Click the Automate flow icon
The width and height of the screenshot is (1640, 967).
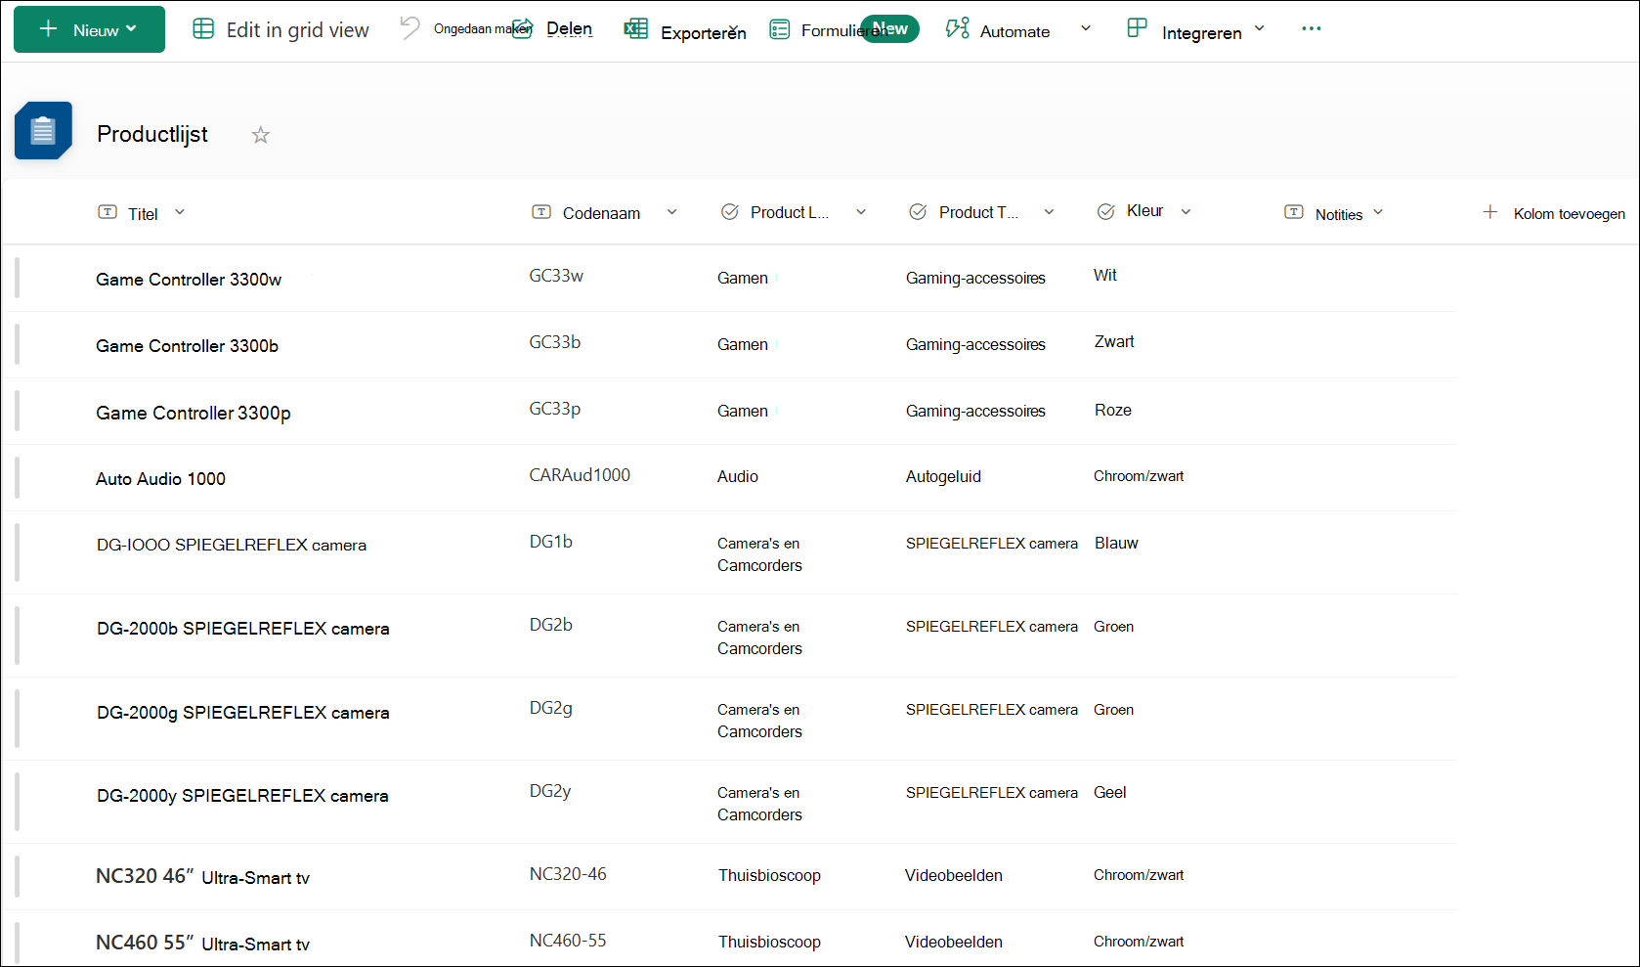coord(958,28)
